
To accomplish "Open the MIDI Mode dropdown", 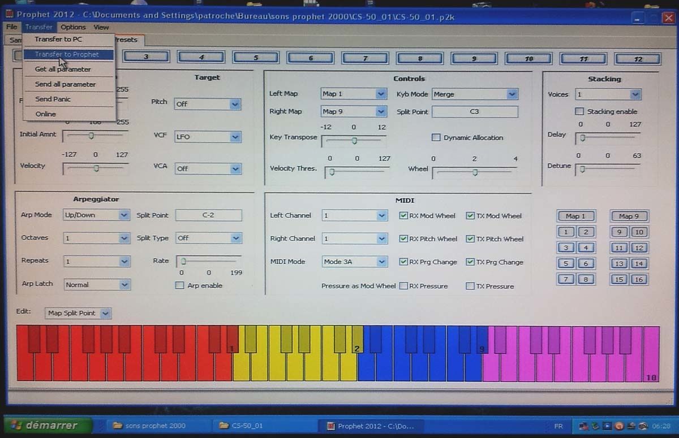I will point(355,262).
